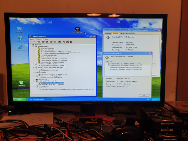Click the DE language indicator

tap(148, 99)
